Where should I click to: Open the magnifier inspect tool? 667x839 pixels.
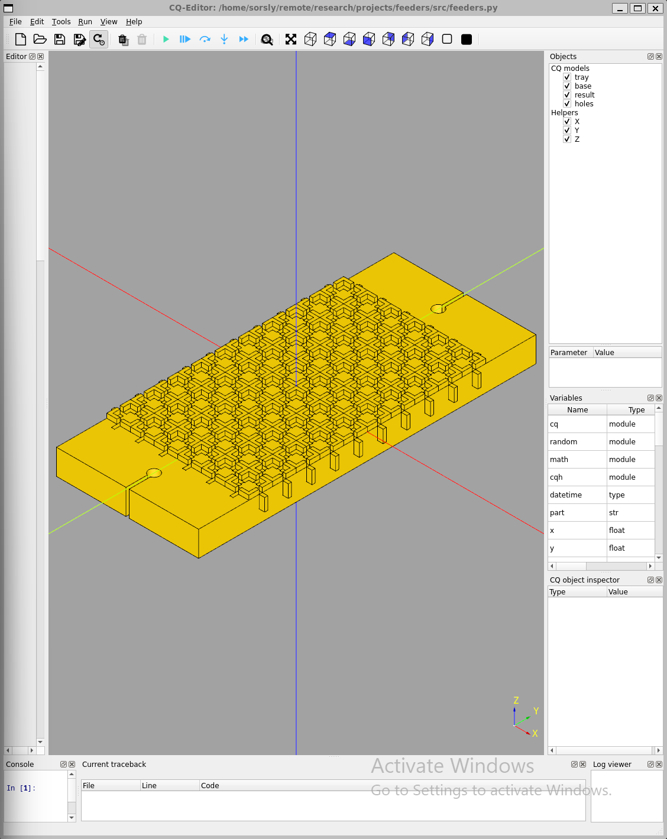point(267,40)
